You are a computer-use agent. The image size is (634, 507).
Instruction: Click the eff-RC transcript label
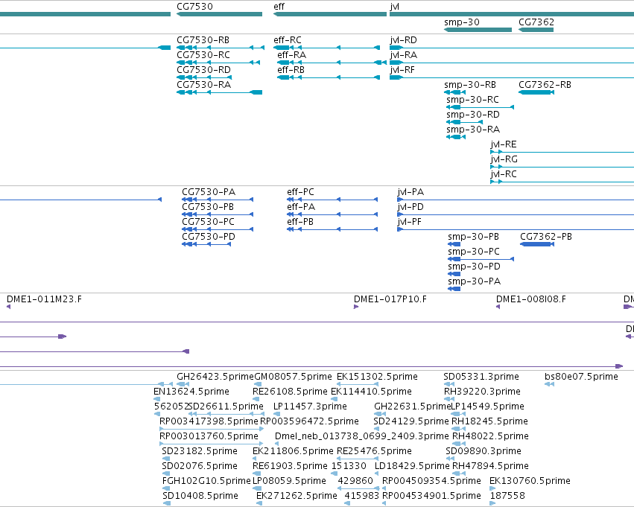coord(288,40)
